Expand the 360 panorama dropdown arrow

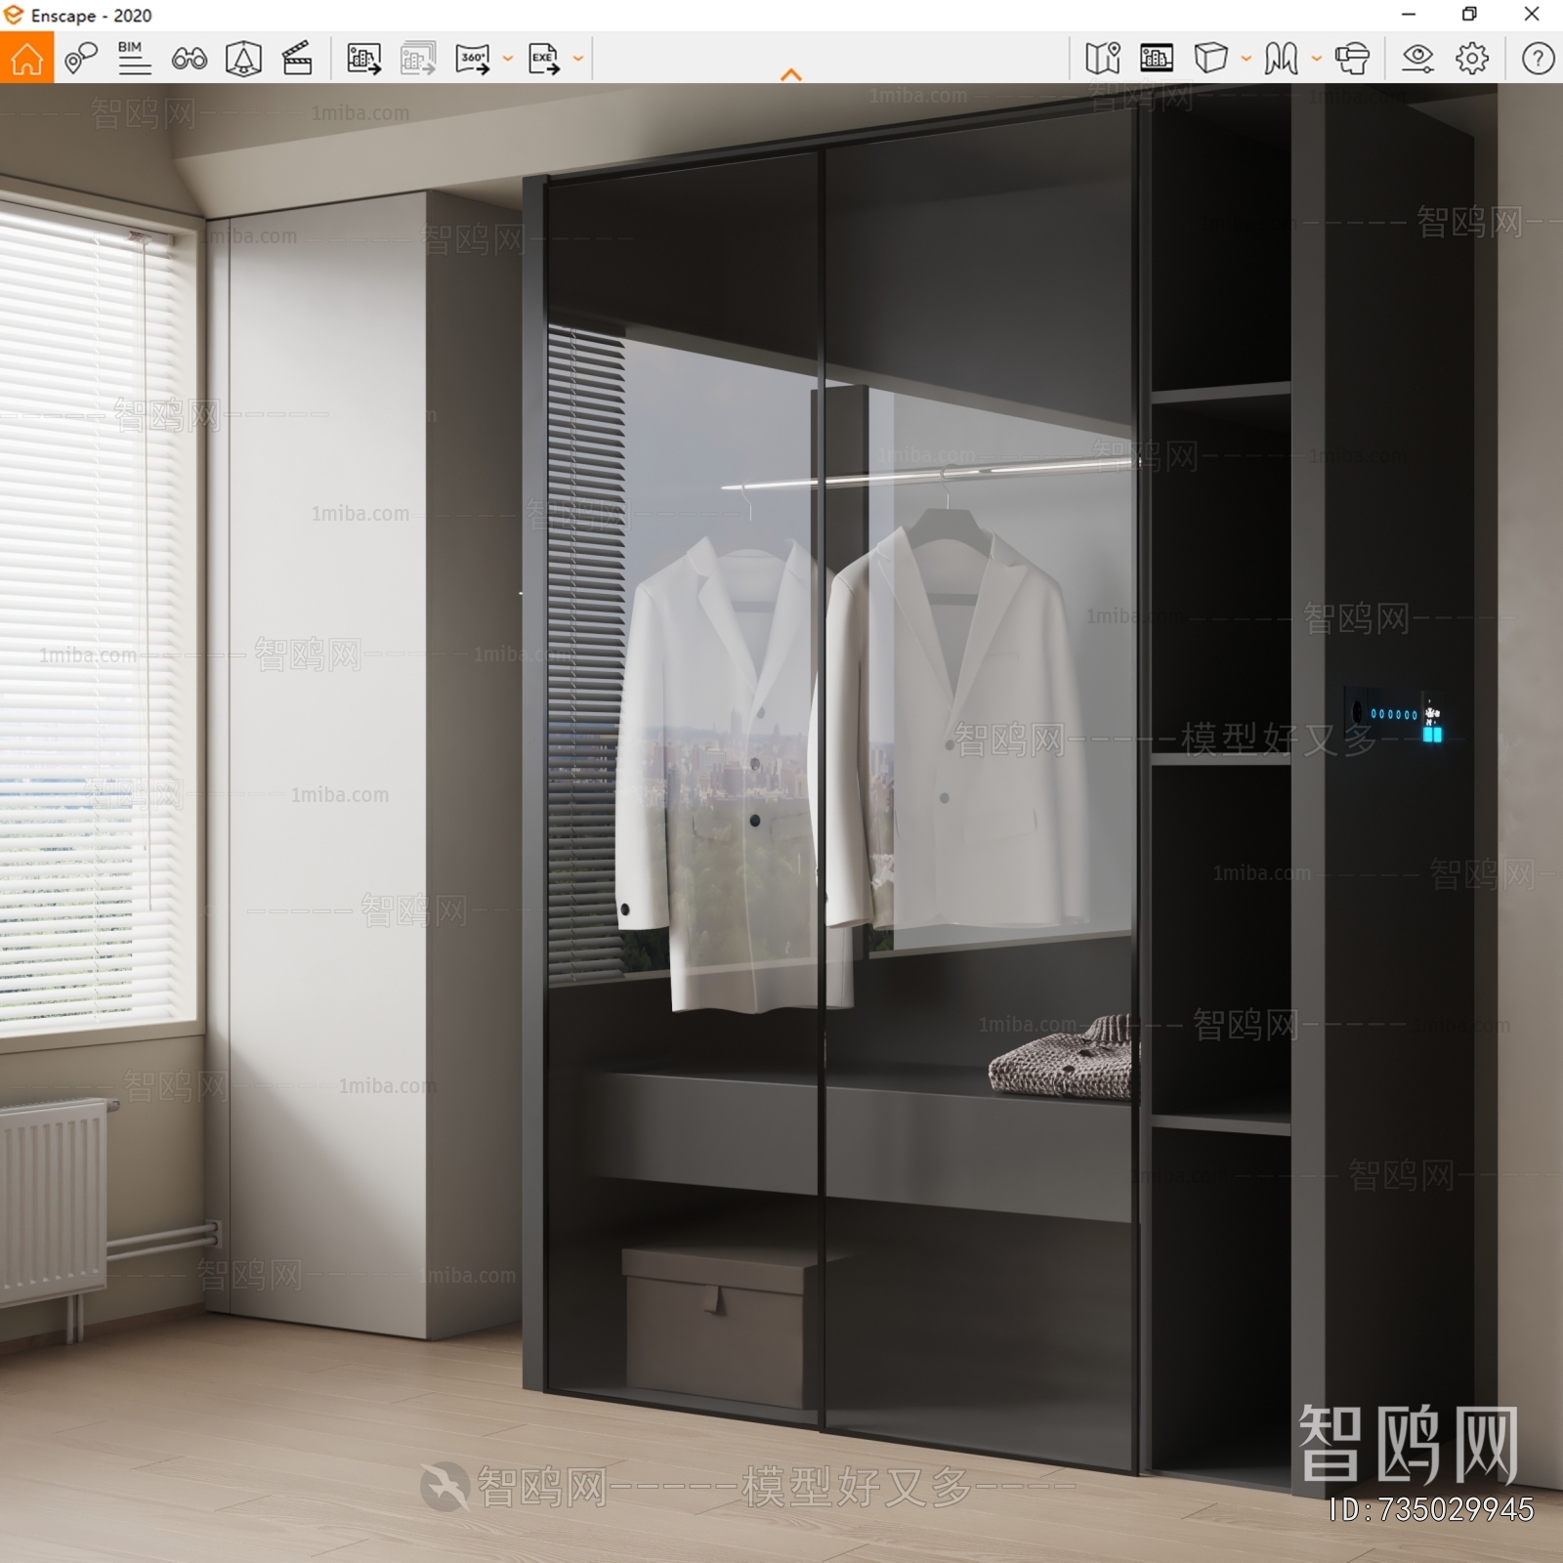pos(508,59)
